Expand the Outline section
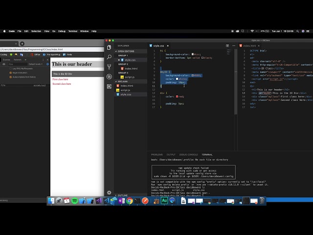Image resolution: width=313 pixels, height=235 pixels. [131, 195]
